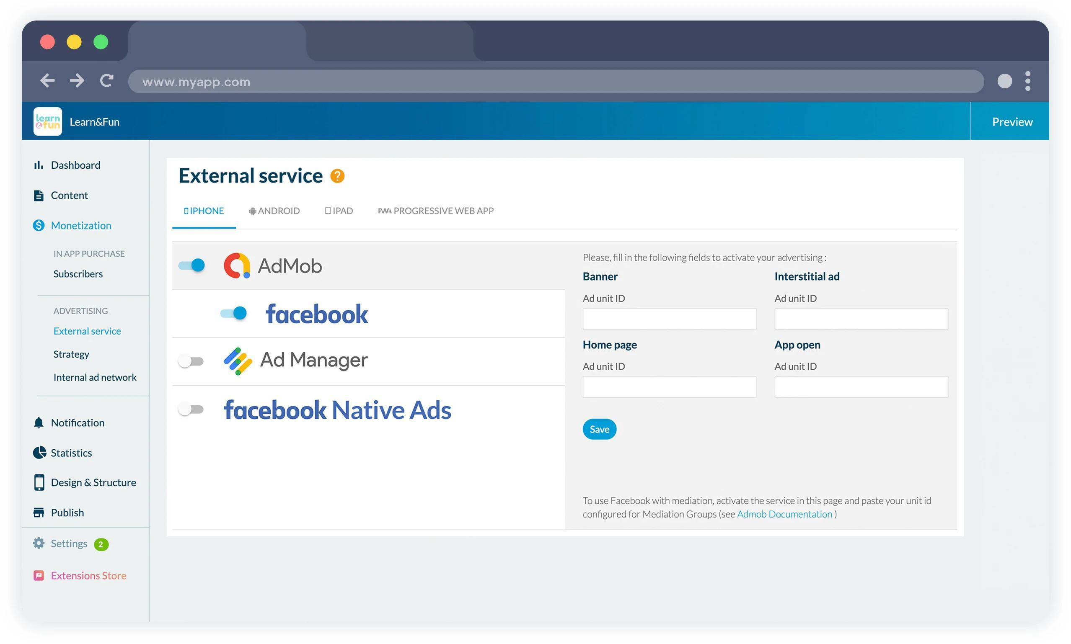Collapse the Monetization sidebar section
The width and height of the screenshot is (1071, 644).
click(81, 225)
